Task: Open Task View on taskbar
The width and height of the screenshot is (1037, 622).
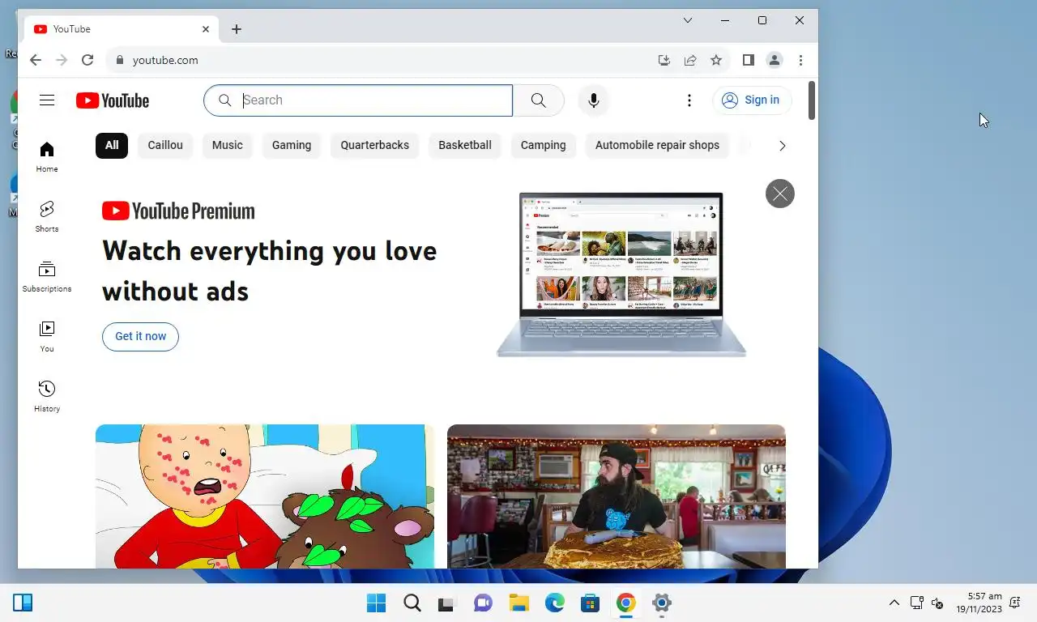Action: (x=447, y=603)
